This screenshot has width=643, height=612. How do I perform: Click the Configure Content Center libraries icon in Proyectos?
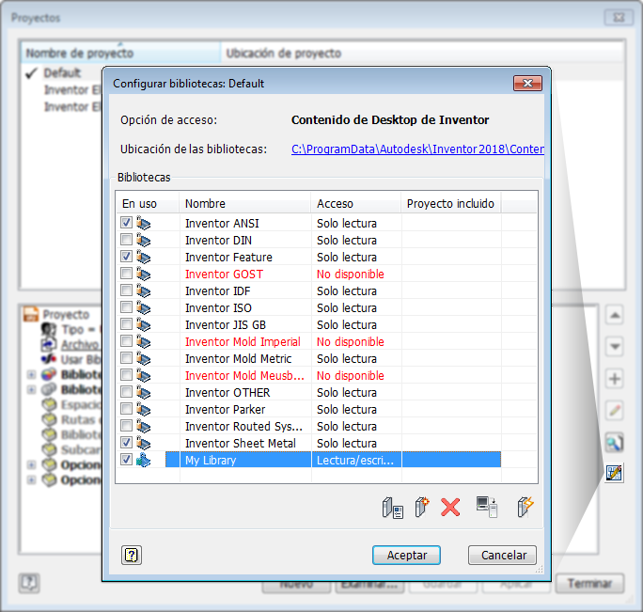pyautogui.click(x=614, y=473)
